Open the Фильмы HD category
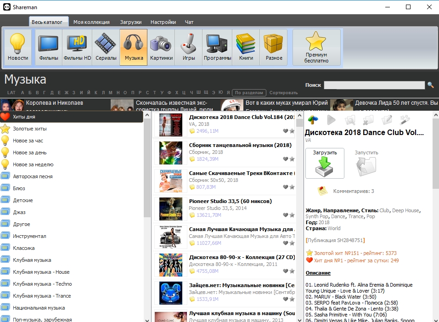 click(77, 47)
